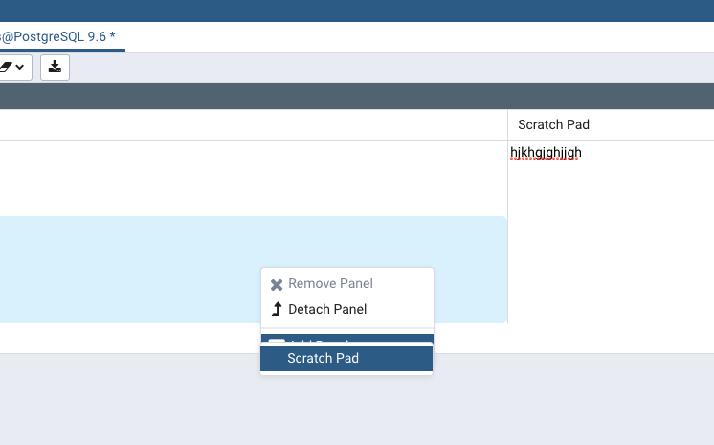Select Scratch Pad from the submenu
The width and height of the screenshot is (714, 445).
pyautogui.click(x=324, y=359)
